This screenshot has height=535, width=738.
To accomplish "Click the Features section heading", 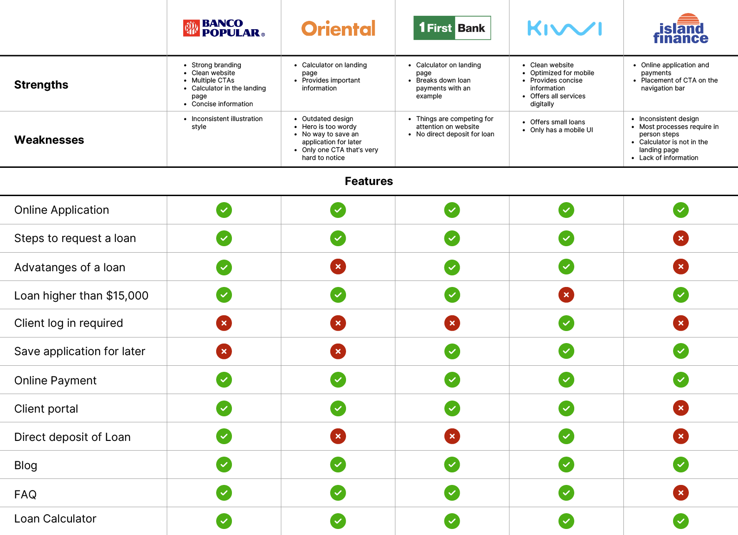I will pyautogui.click(x=369, y=181).
